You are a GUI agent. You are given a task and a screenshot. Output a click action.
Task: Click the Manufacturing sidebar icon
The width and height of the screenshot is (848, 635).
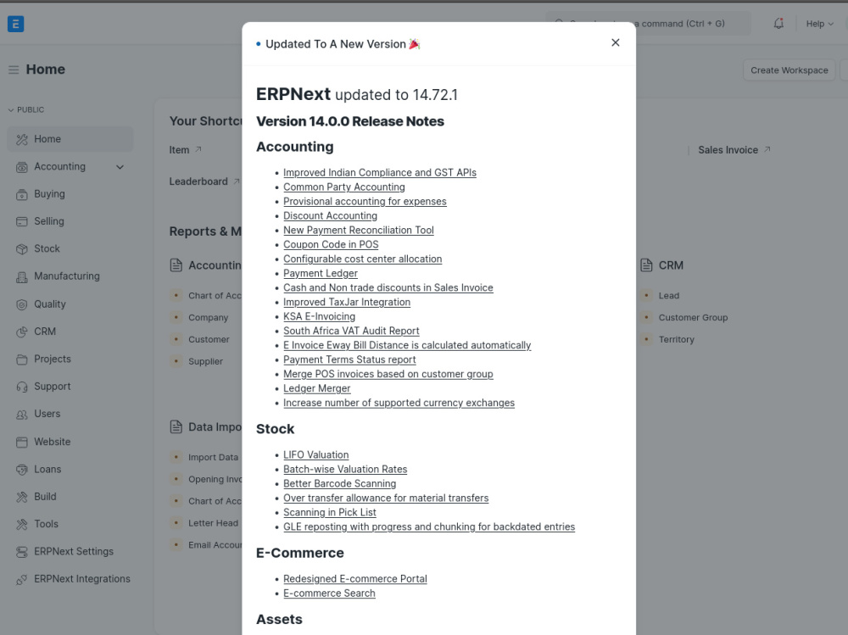22,277
